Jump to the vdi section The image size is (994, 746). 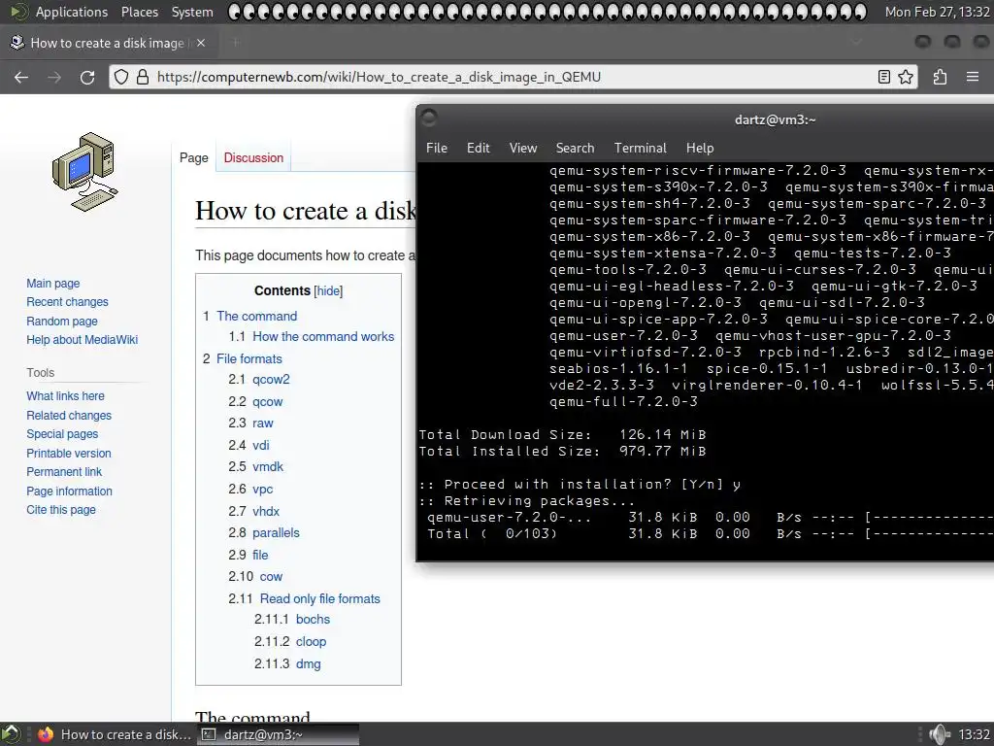260,445
